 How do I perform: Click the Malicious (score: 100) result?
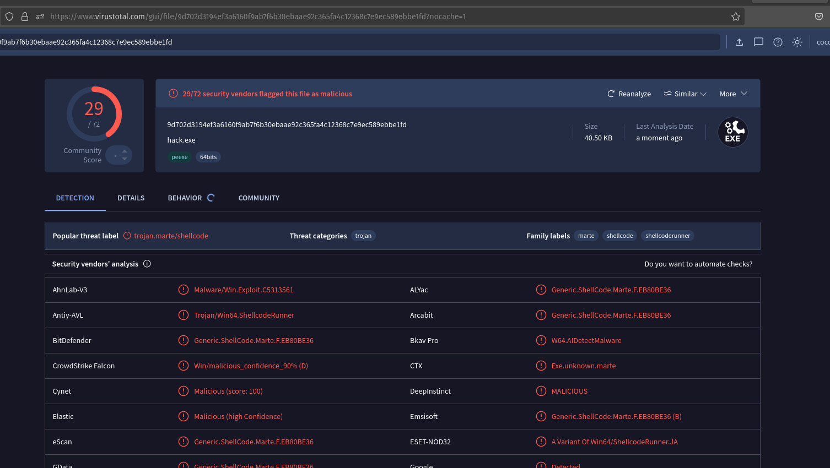(228, 391)
